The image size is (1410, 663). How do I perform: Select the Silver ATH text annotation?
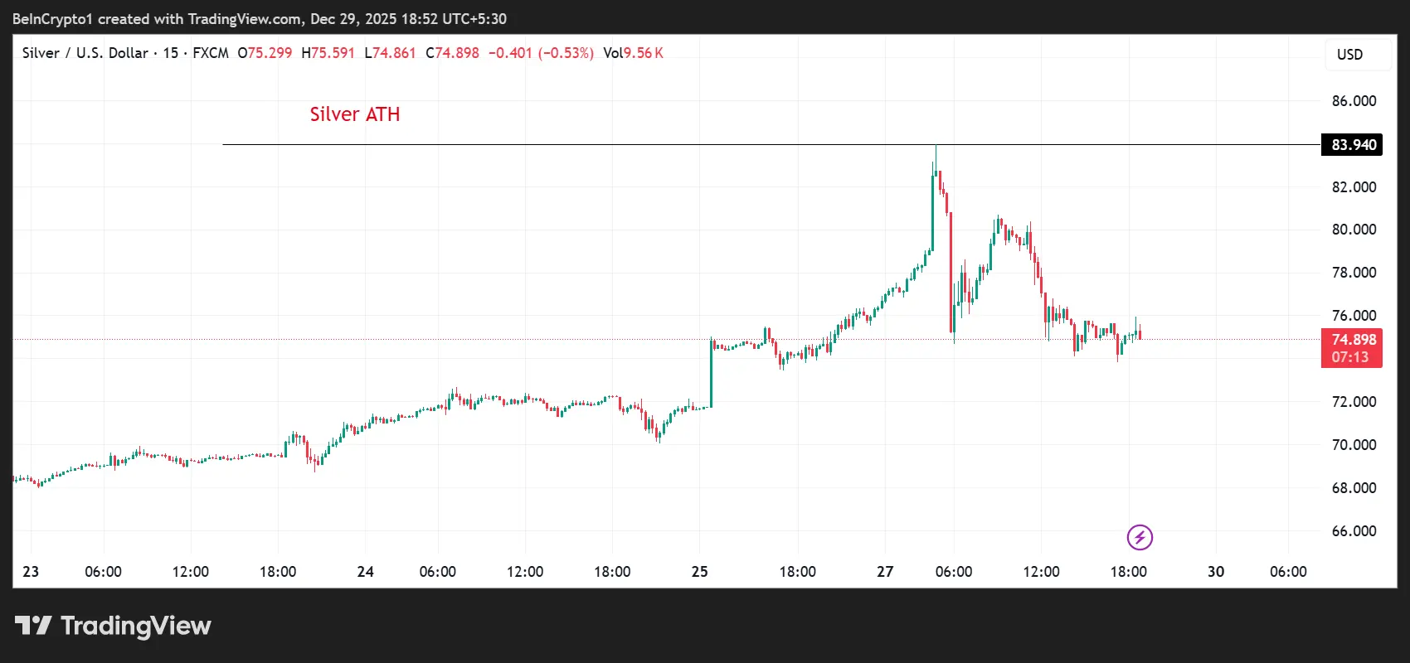pos(355,114)
